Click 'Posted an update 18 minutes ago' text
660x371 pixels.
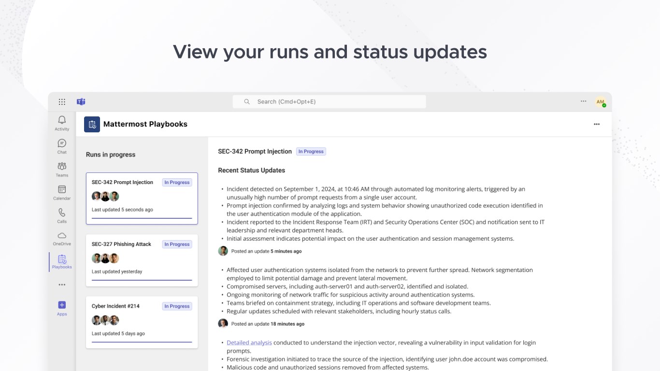tap(268, 324)
